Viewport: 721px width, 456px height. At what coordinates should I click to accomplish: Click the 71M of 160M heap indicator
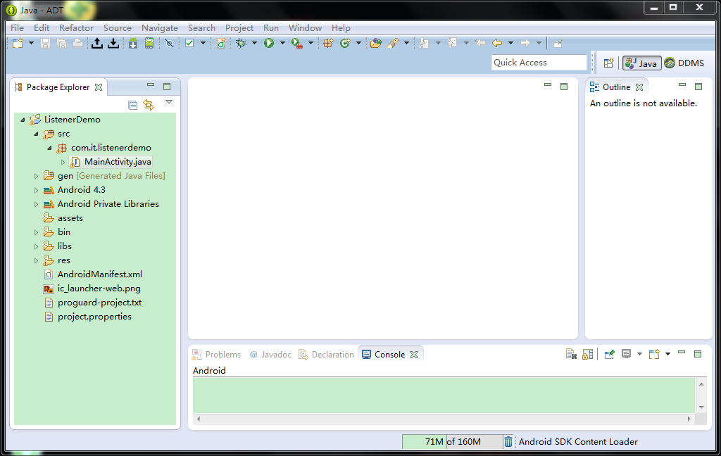pos(452,442)
